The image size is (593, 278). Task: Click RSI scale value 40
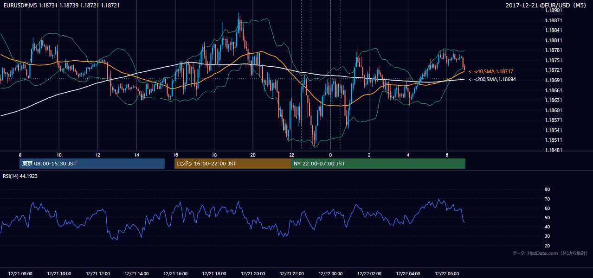(547, 227)
